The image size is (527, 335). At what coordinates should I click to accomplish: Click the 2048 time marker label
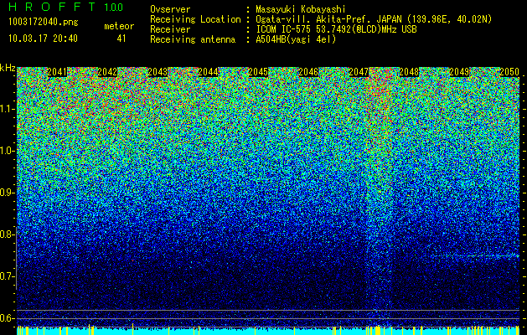(409, 72)
